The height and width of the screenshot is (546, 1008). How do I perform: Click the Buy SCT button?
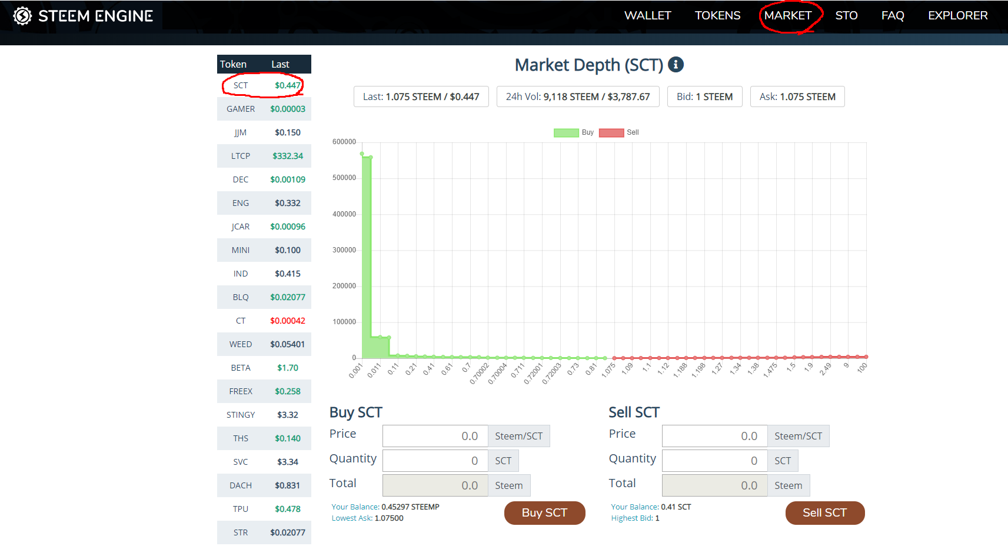[544, 512]
